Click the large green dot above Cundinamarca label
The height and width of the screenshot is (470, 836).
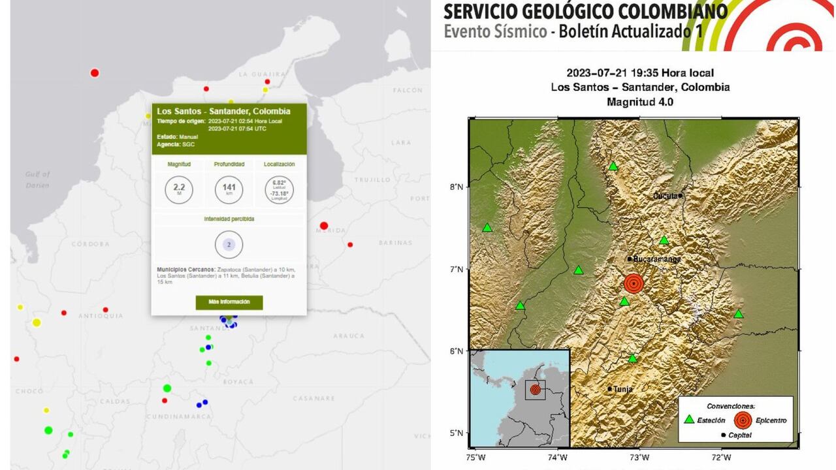[167, 388]
